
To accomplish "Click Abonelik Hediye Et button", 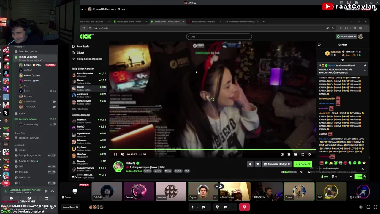I will coord(277,164).
